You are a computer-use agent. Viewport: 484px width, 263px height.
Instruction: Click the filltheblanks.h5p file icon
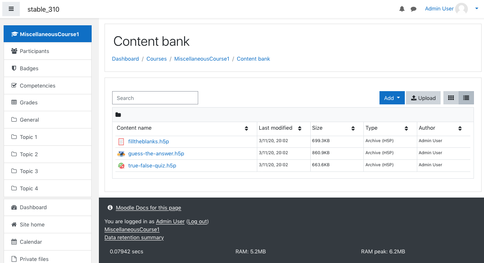point(121,142)
